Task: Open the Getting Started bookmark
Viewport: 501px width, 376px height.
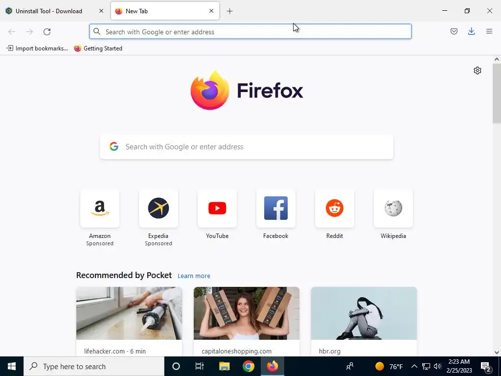Action: [x=98, y=48]
